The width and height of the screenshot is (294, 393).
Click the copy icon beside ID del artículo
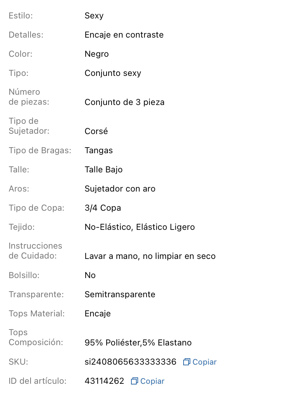pyautogui.click(x=135, y=381)
